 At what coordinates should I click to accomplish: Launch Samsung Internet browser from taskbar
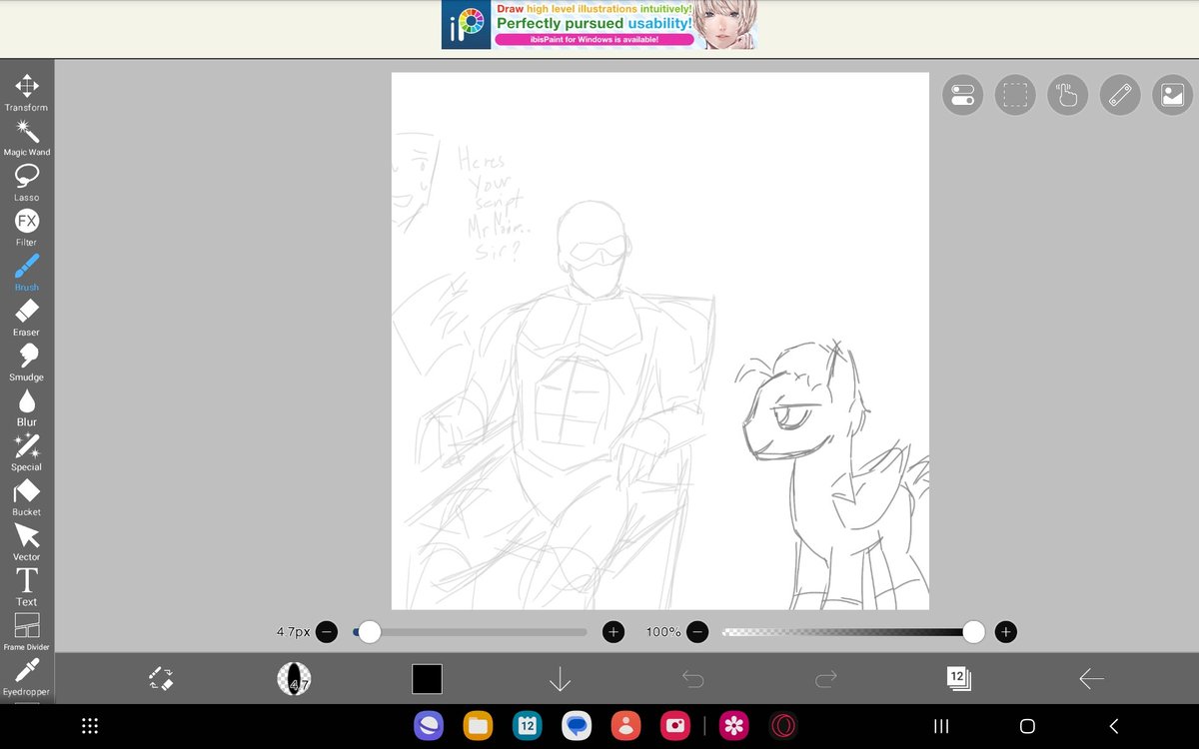pyautogui.click(x=429, y=726)
